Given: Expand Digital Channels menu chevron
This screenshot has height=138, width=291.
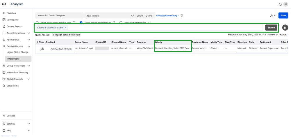Looking at the screenshot, I should (29, 79).
